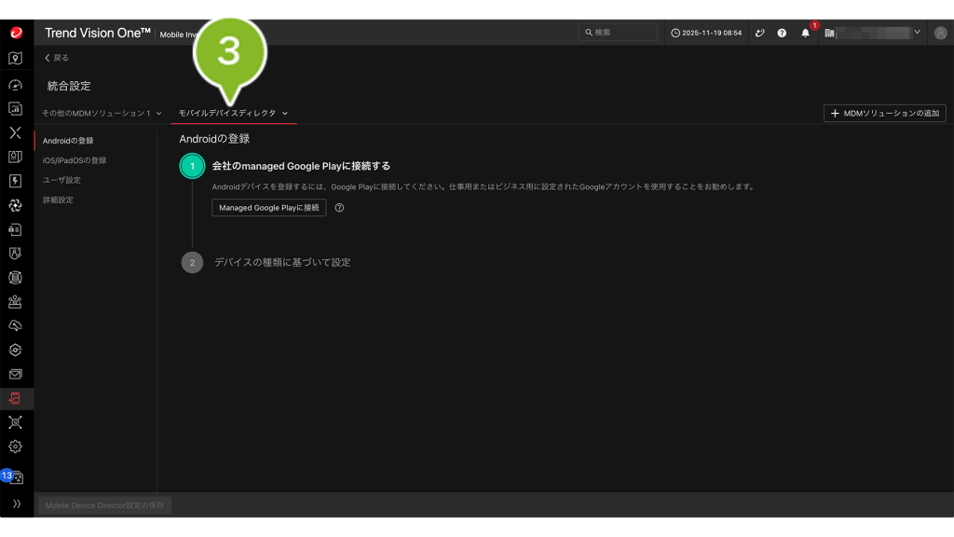Open the help question mark icon

click(x=782, y=33)
